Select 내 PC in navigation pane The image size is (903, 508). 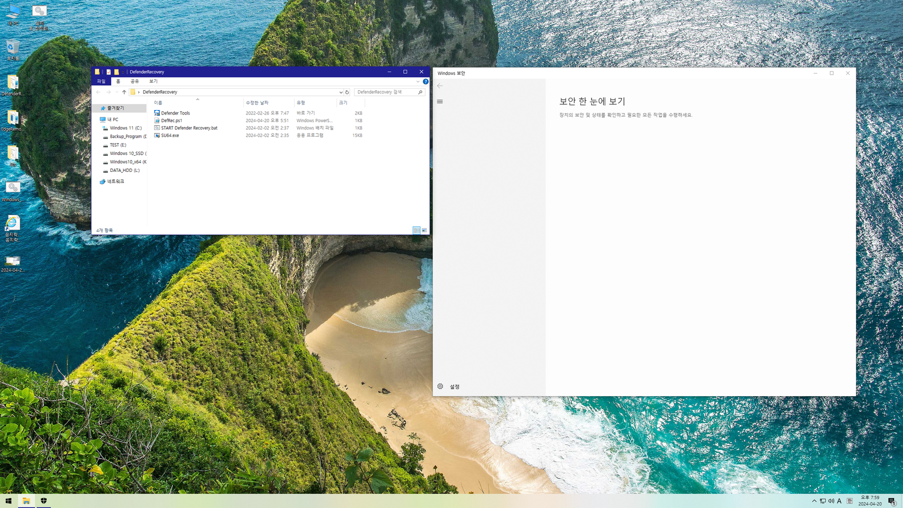tap(112, 119)
